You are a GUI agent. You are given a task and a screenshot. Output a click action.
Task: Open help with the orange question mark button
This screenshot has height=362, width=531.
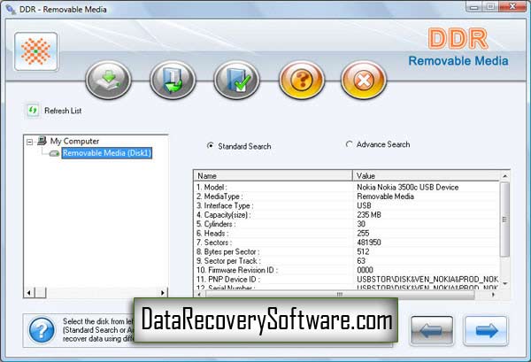point(302,81)
